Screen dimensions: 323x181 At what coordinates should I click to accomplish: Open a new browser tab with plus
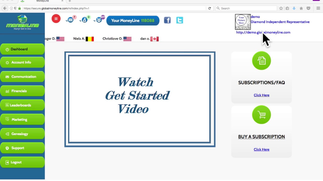[x=70, y=1]
